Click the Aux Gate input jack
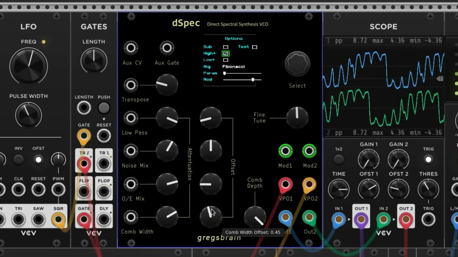 [x=167, y=48]
